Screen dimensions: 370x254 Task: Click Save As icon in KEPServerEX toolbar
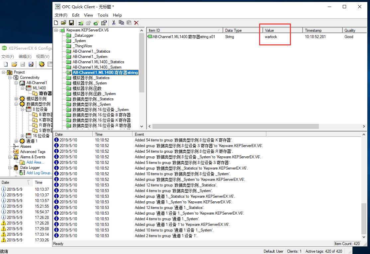31,64
